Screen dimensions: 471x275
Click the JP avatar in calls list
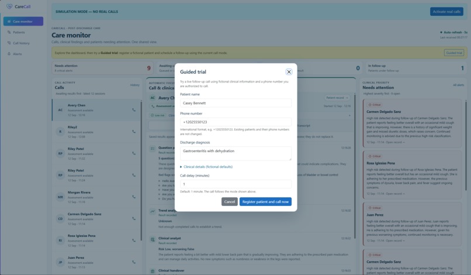(60, 262)
